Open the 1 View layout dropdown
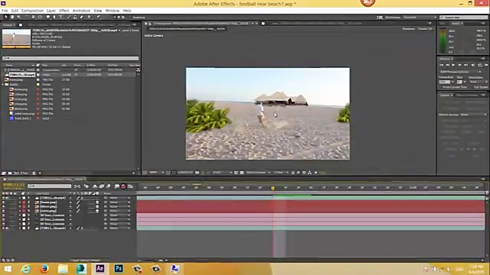This screenshot has width=490, height=275. click(280, 172)
